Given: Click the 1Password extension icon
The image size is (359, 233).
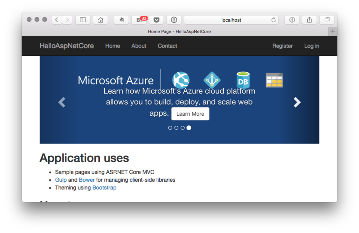Looking at the screenshot, I should [x=174, y=20].
